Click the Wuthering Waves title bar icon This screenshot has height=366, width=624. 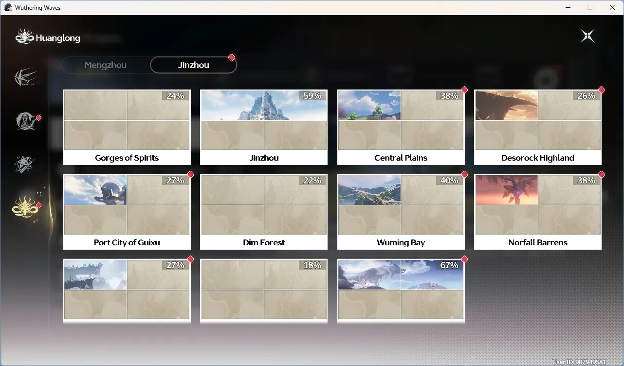pyautogui.click(x=8, y=8)
